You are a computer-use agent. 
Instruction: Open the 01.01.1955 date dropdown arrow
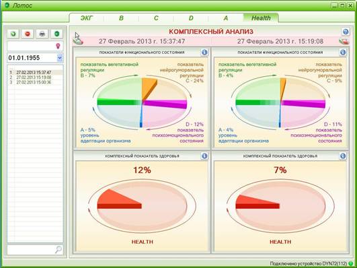tap(60, 58)
